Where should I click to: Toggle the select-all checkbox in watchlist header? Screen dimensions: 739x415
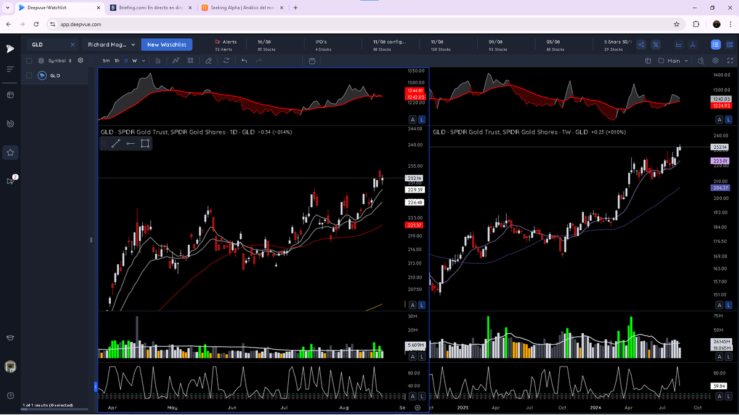[x=29, y=61]
